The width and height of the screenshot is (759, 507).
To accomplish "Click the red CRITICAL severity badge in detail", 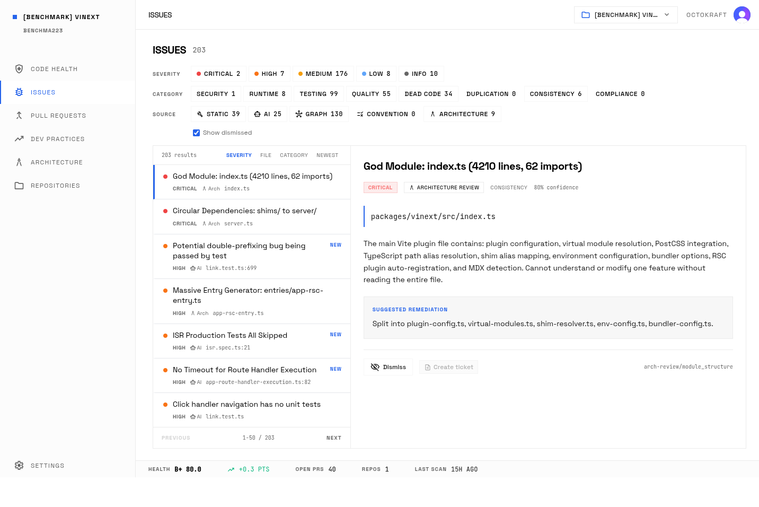I will pyautogui.click(x=381, y=188).
